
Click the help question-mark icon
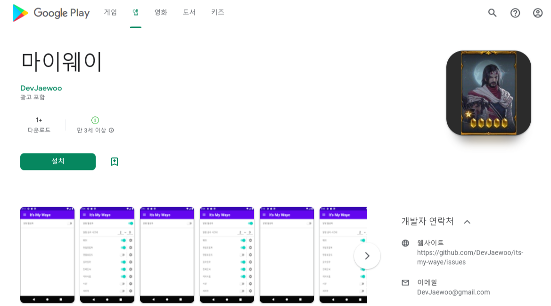[515, 13]
